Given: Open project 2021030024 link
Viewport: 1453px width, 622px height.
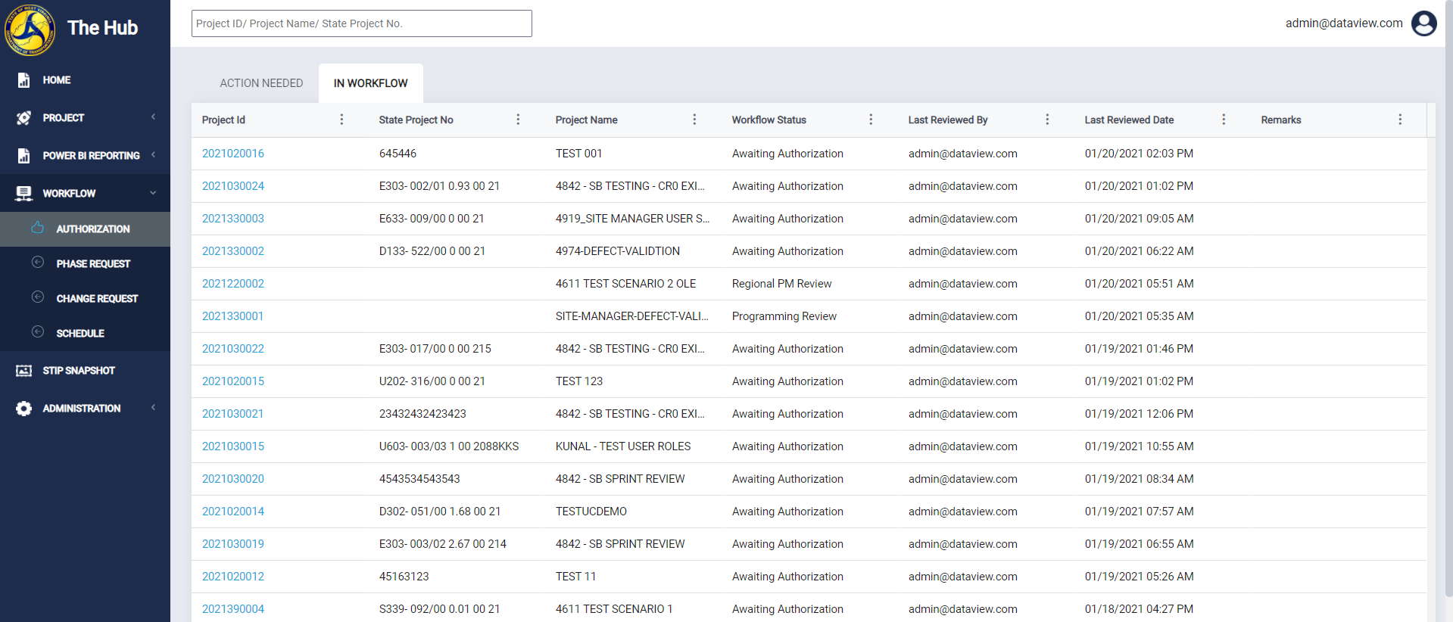Looking at the screenshot, I should (233, 186).
